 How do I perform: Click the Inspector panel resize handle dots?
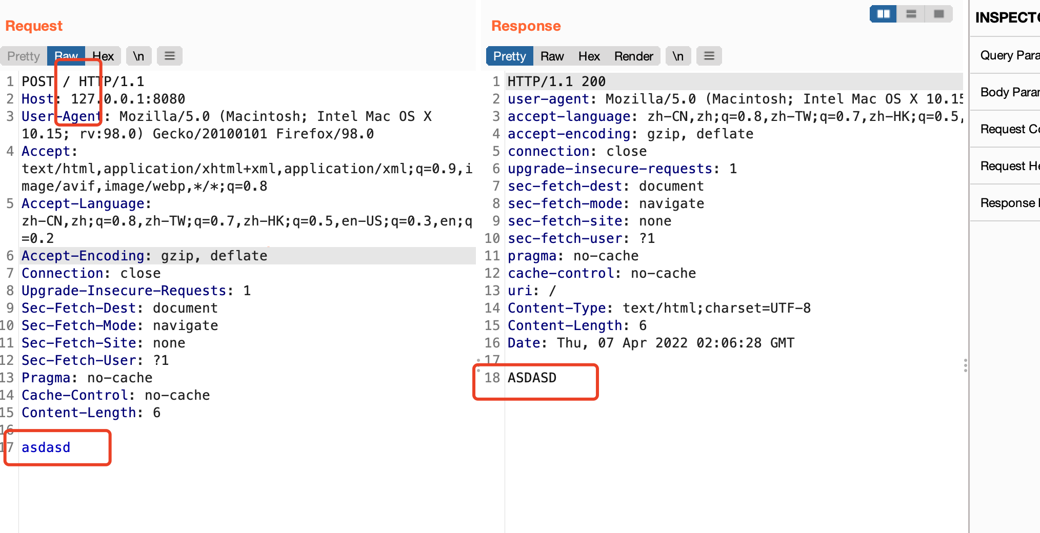tap(966, 365)
